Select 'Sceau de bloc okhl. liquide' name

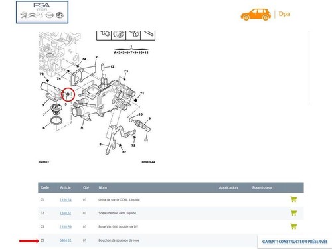(118, 213)
